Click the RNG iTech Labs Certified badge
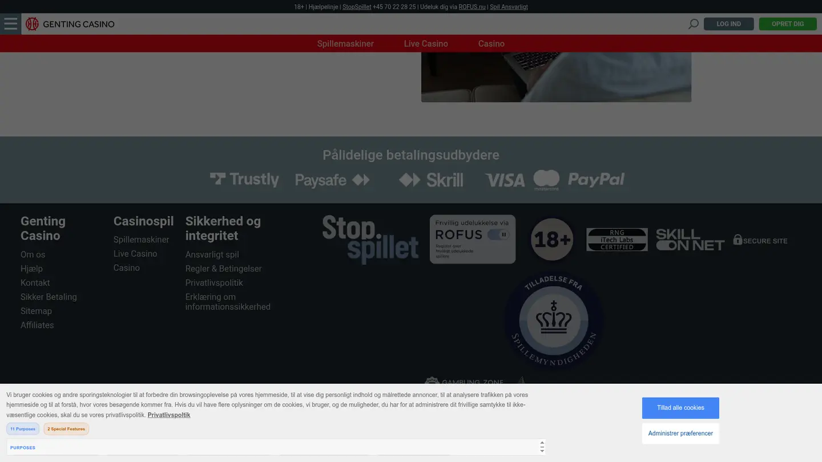 [617, 240]
